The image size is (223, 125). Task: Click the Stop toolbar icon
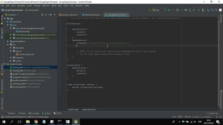click(x=194, y=10)
